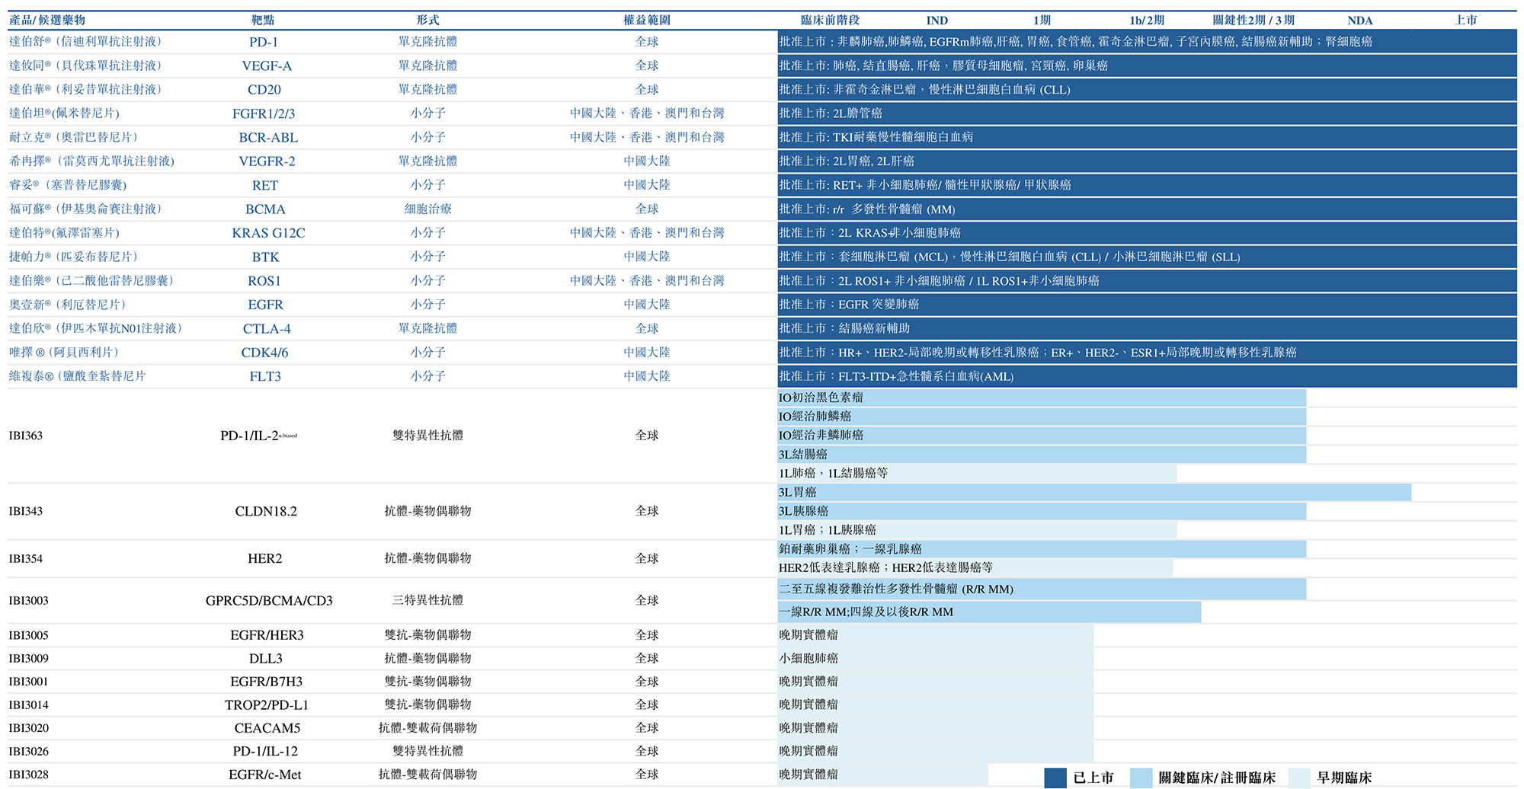
Task: Click the "一線R/R MM;四線及以後R/R MM" bar
Action: pyautogui.click(x=989, y=612)
